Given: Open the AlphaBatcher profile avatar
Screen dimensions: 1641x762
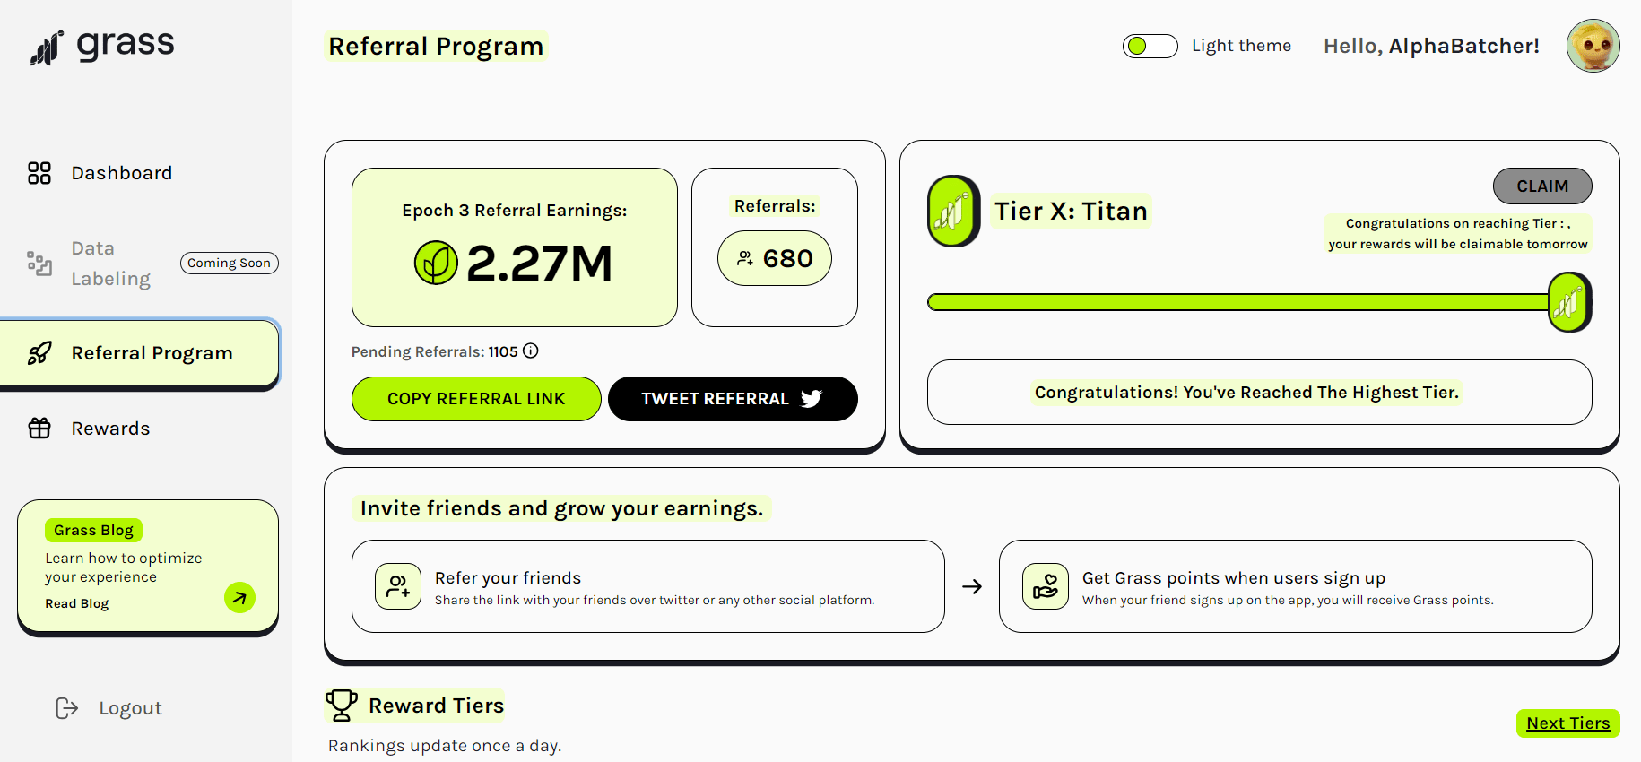Looking at the screenshot, I should pos(1593,46).
